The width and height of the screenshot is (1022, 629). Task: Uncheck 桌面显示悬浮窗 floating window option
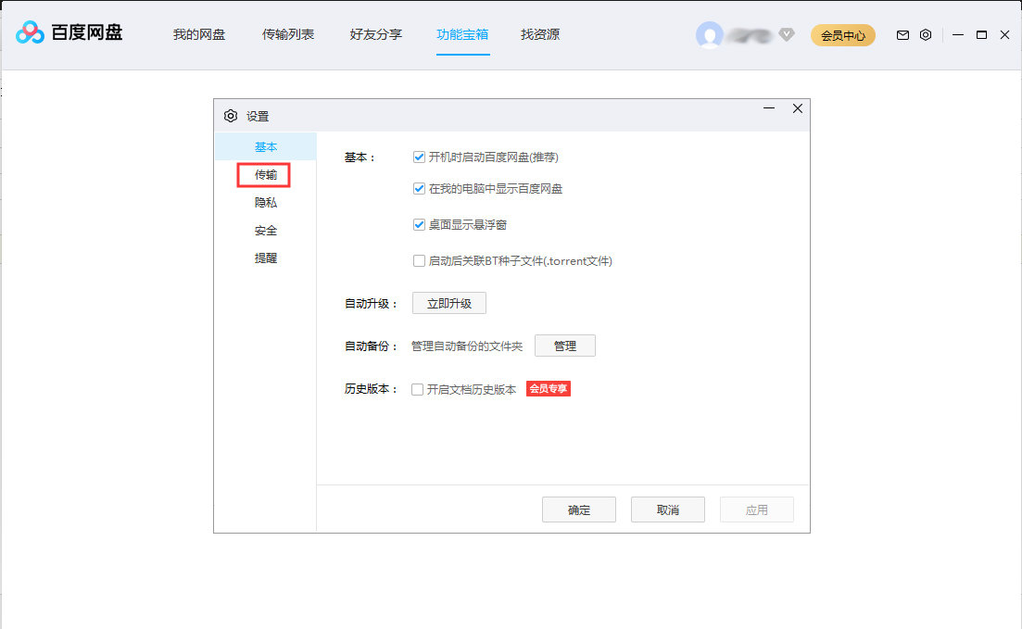click(x=419, y=224)
